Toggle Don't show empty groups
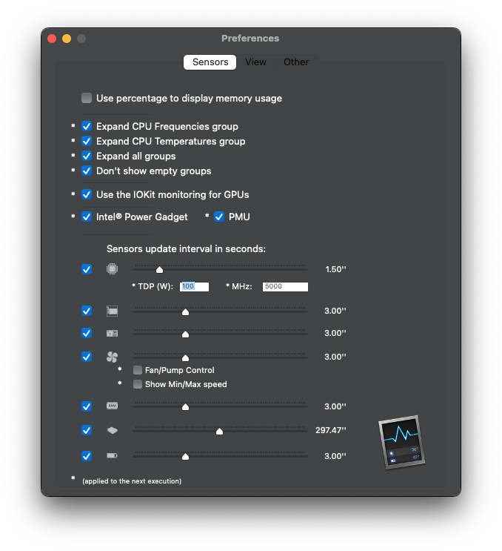 87,171
